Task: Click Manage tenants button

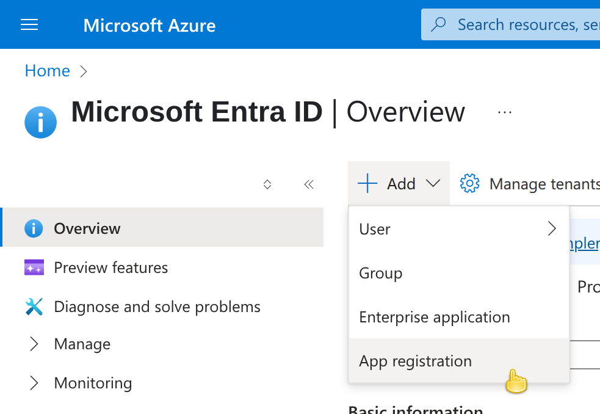Action: click(529, 184)
